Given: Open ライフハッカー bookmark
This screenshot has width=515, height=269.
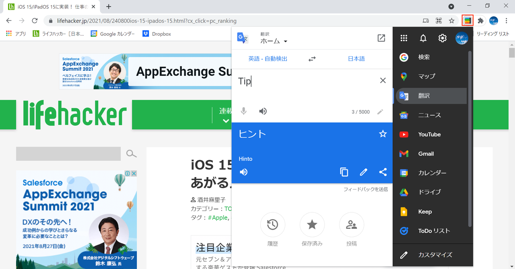Looking at the screenshot, I should coord(59,34).
